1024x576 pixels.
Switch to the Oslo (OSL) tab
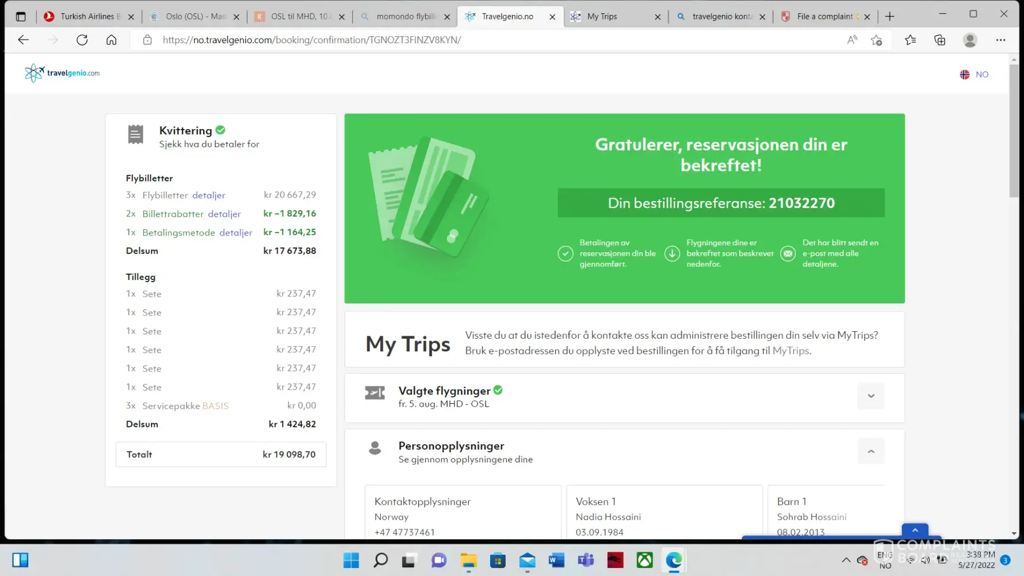click(x=195, y=17)
